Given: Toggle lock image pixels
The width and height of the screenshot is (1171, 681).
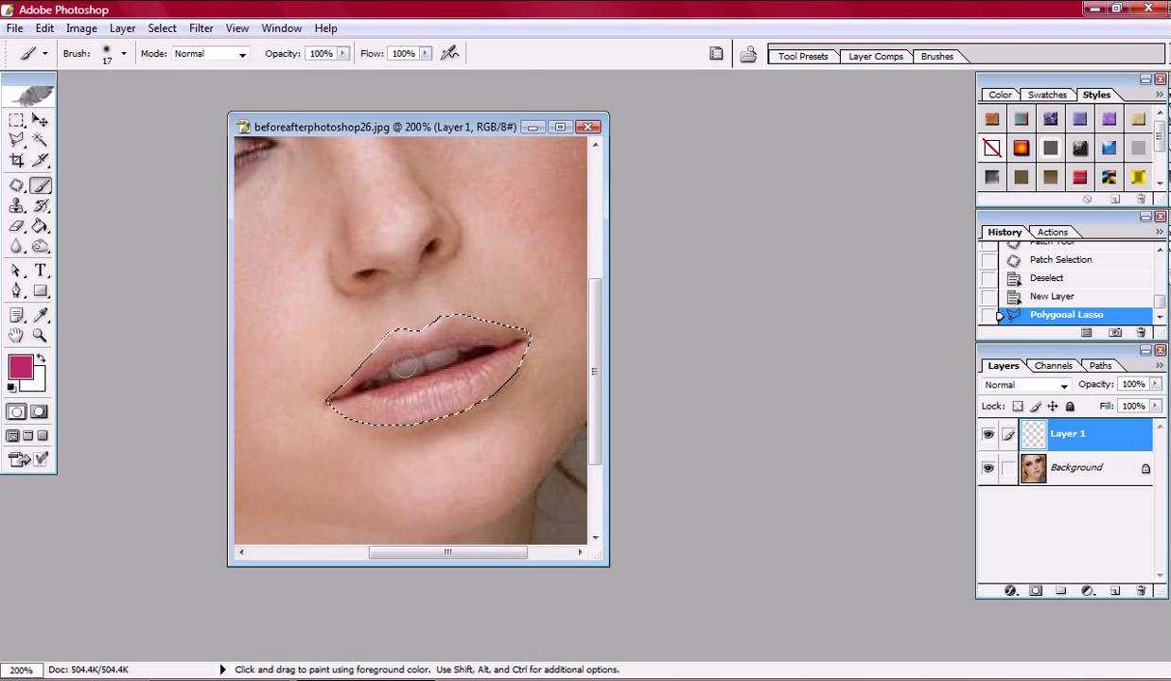Looking at the screenshot, I should pos(1036,407).
